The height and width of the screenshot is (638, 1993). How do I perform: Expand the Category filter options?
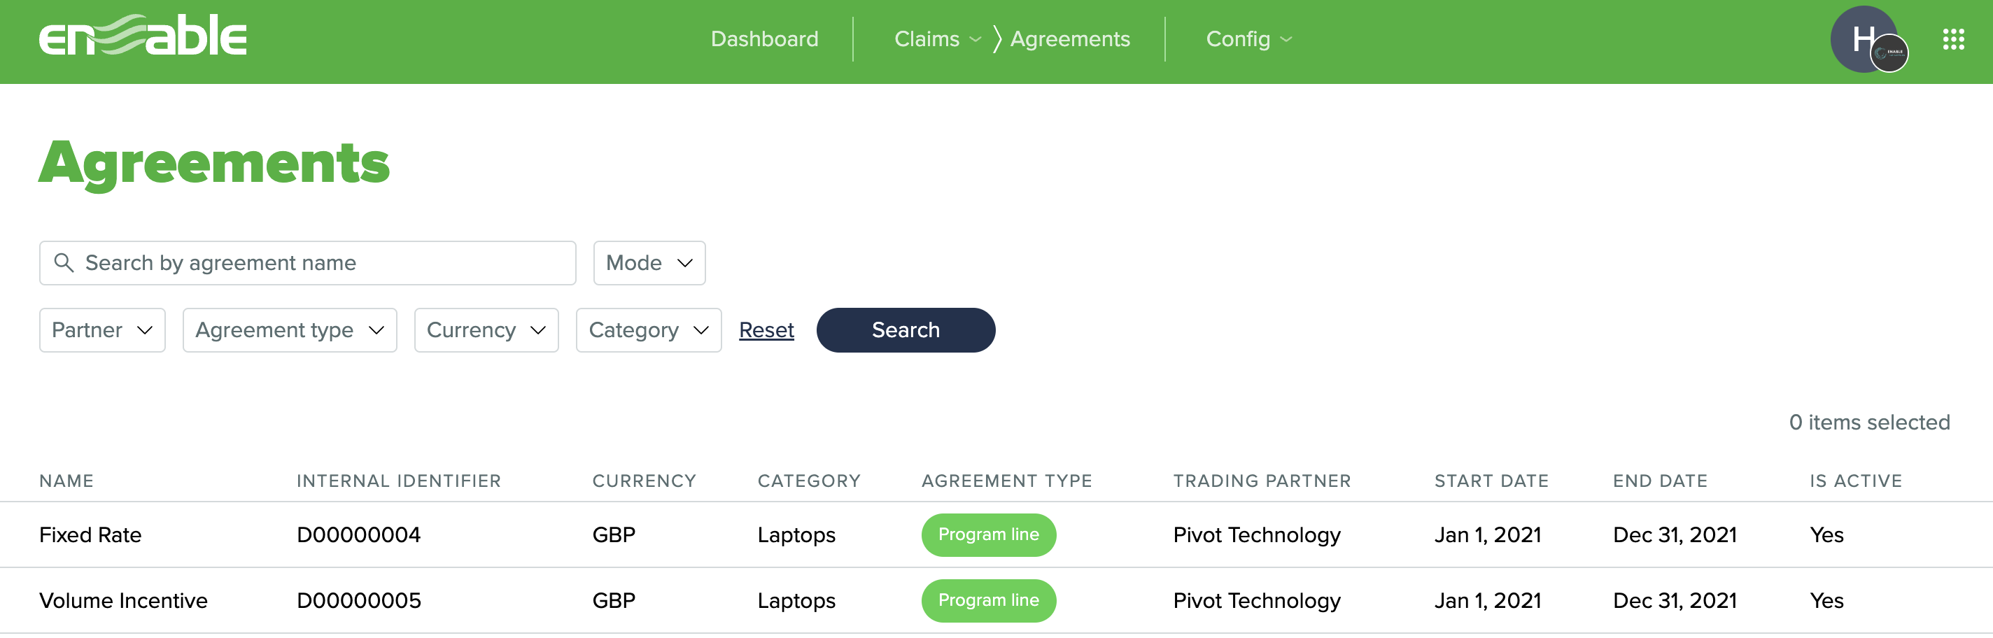pos(648,329)
